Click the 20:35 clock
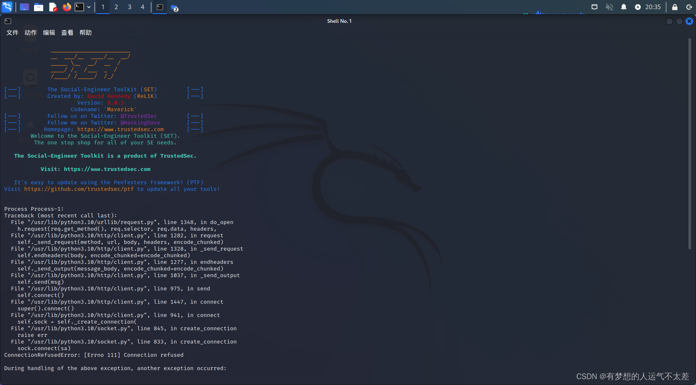Viewport: 696px width, 385px height. [x=653, y=7]
